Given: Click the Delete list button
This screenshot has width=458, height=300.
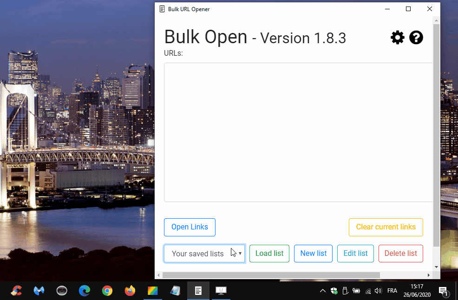Looking at the screenshot, I should 401,253.
